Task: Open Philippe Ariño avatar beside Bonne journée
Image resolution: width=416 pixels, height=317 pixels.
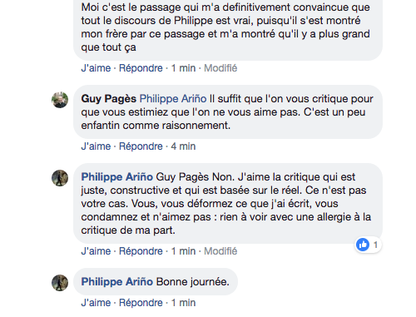Action: 60,283
